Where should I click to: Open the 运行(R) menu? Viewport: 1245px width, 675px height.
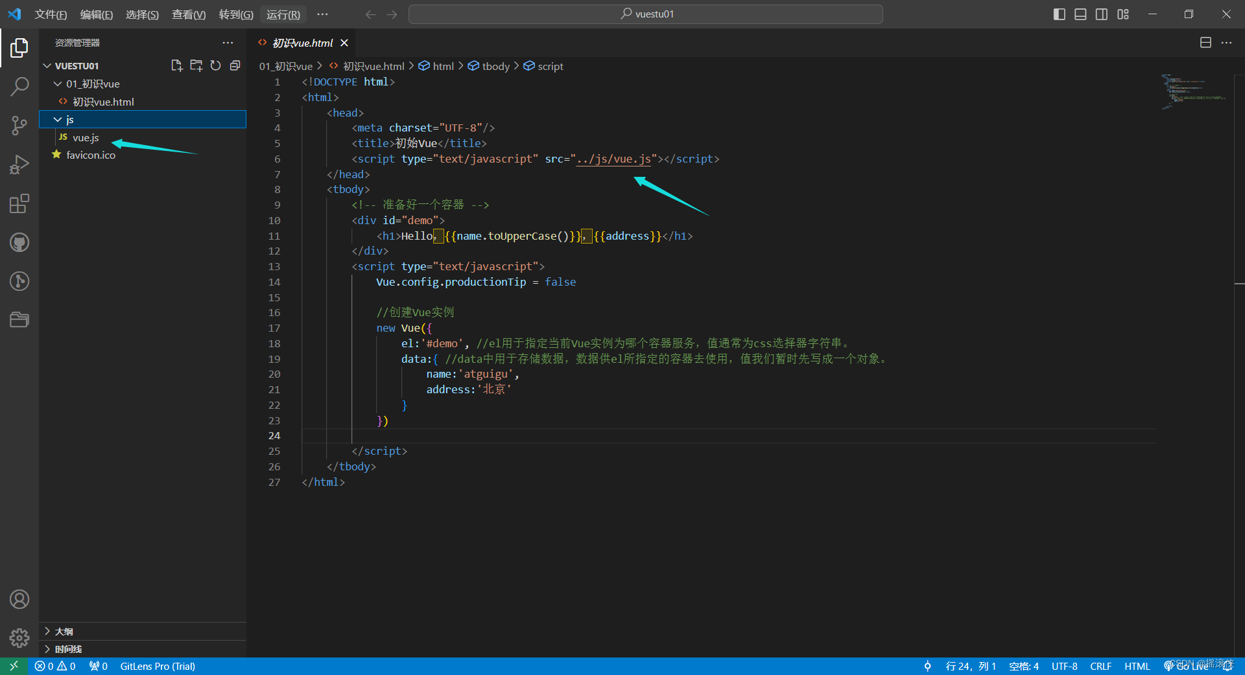point(283,14)
